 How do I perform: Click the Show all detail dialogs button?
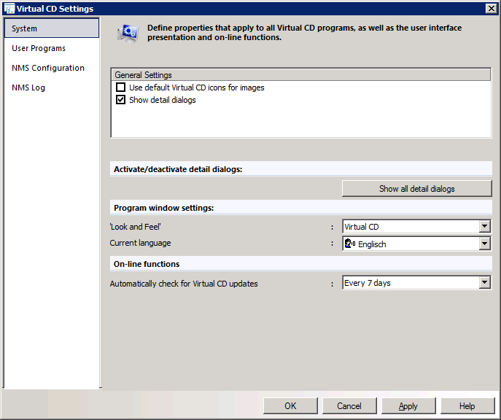(416, 188)
